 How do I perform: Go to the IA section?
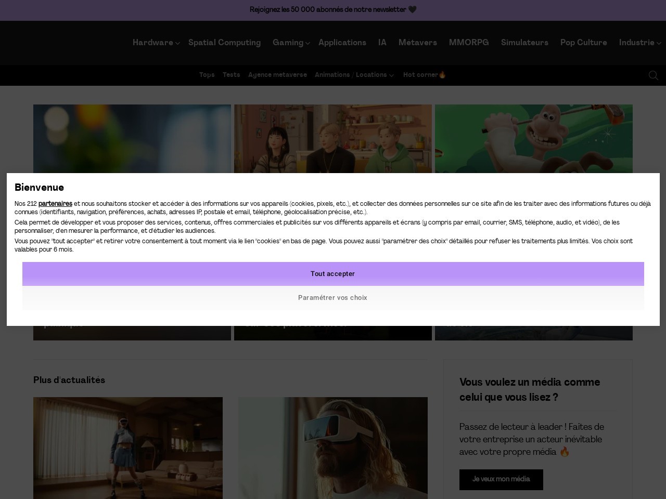coord(382,43)
